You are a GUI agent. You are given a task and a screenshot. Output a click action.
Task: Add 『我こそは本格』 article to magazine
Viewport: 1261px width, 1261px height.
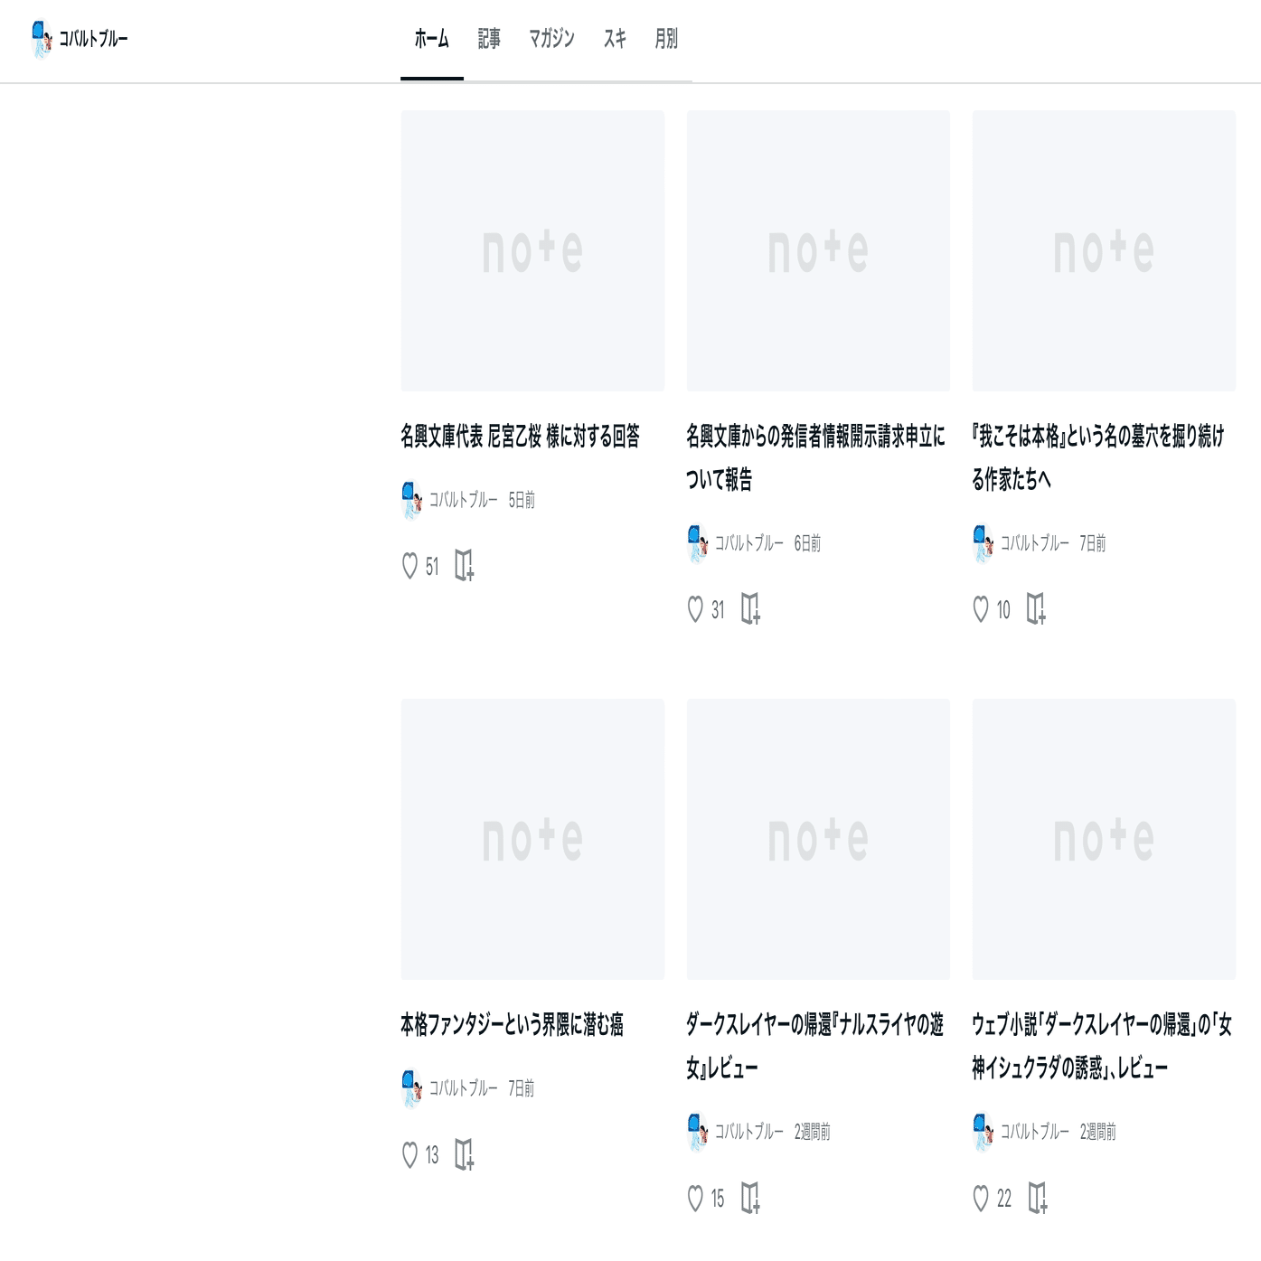[1036, 609]
